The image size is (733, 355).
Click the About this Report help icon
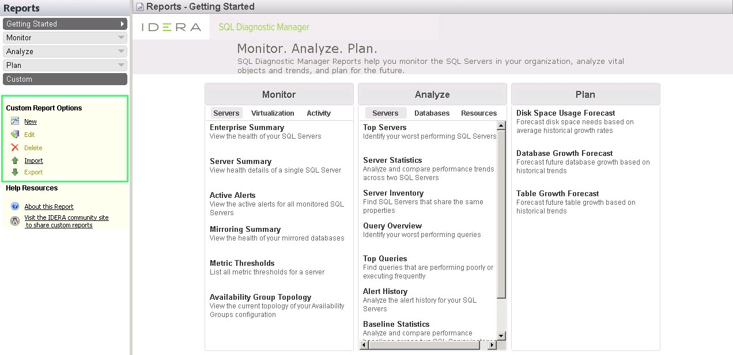pyautogui.click(x=15, y=207)
